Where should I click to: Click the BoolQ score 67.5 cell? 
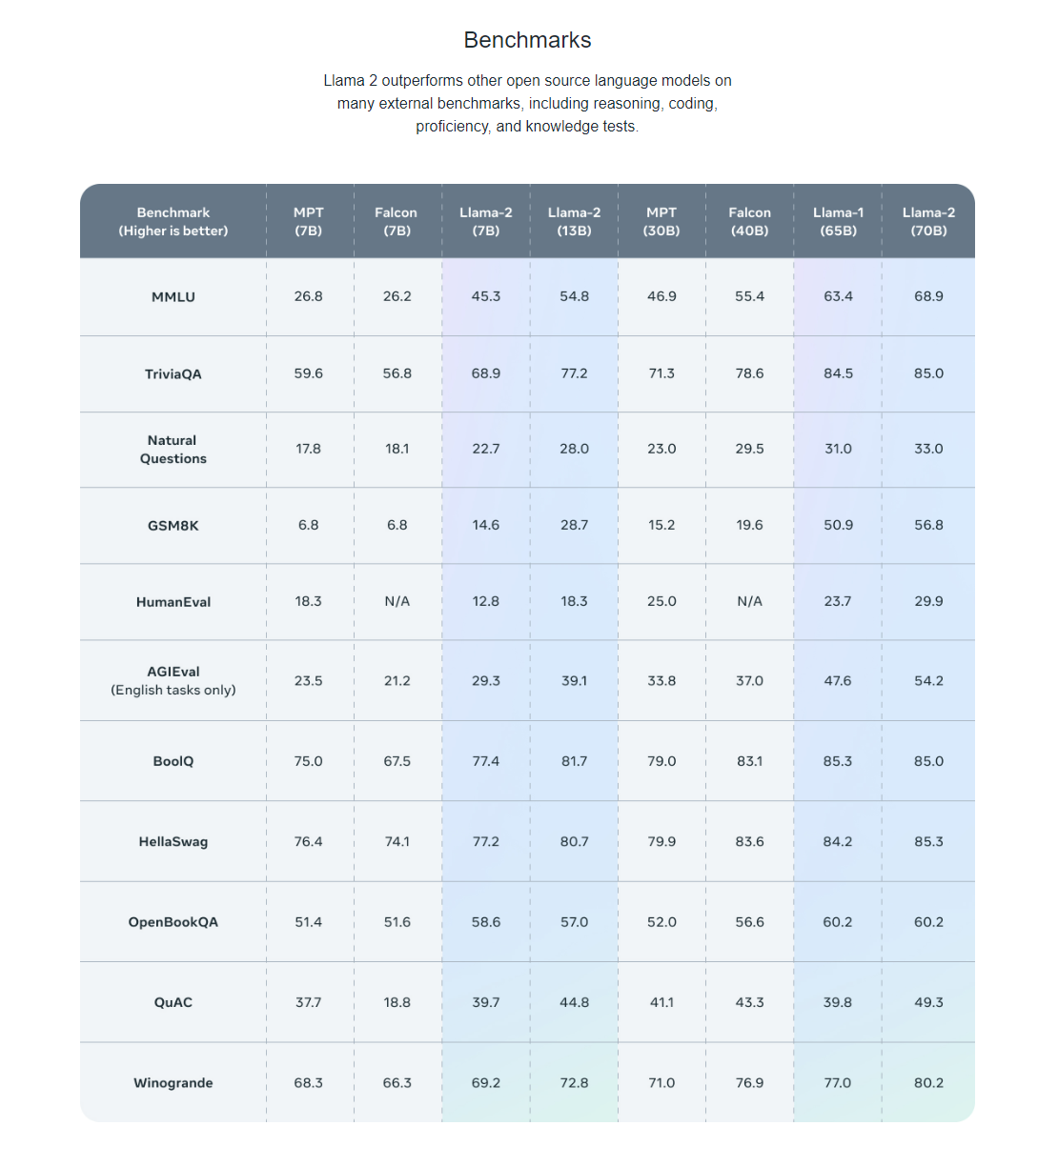tap(397, 761)
